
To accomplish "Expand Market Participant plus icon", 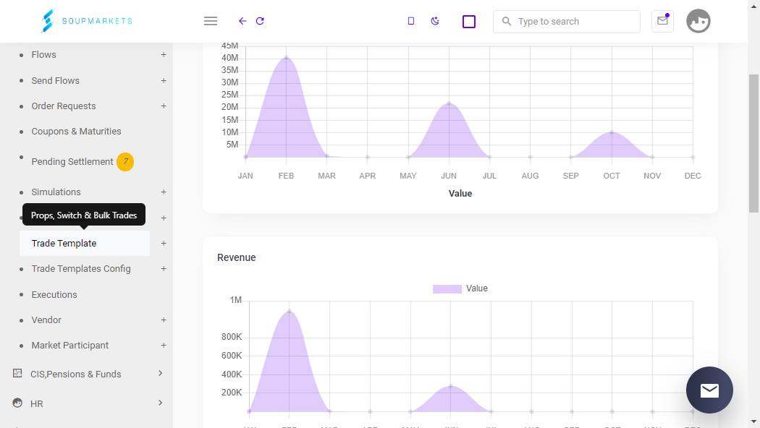I will [164, 345].
